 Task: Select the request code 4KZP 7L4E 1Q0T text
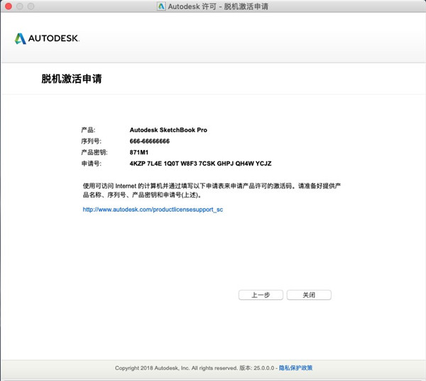click(x=200, y=163)
